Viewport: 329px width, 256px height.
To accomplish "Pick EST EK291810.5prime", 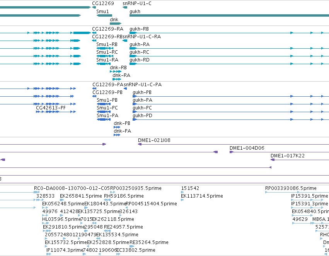I will pyautogui.click(x=63, y=227).
